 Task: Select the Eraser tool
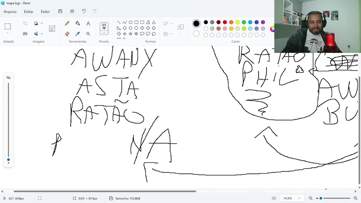click(67, 34)
